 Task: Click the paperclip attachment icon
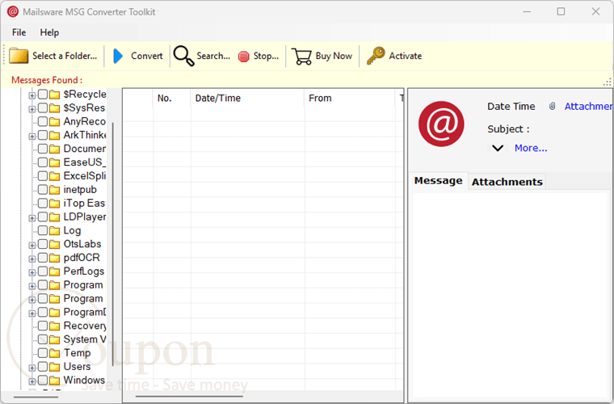pos(552,106)
